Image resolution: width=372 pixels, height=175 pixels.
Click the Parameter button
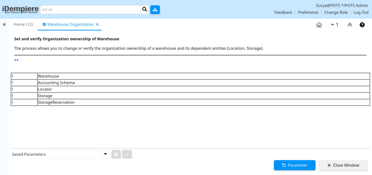pos(295,165)
